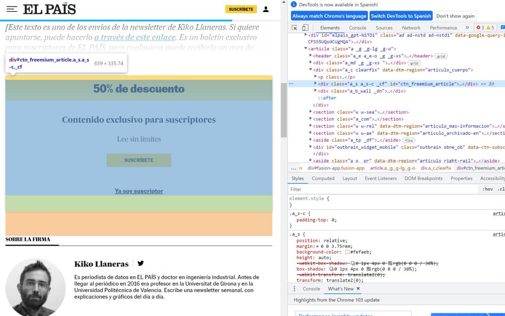Toggle the :hov element state button

coord(488,189)
